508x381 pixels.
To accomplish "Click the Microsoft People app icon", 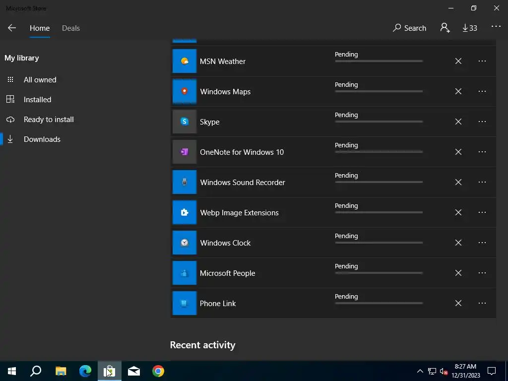I will [185, 273].
